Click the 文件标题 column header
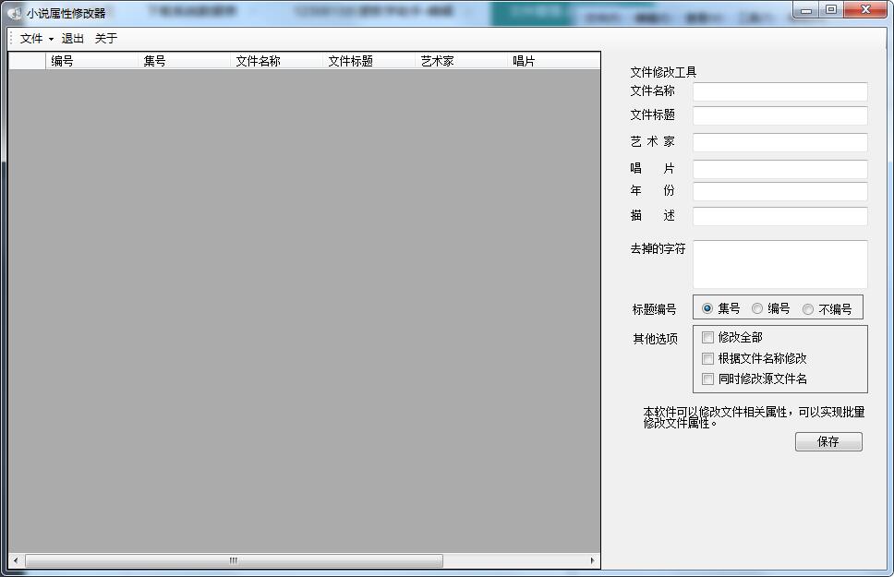The height and width of the screenshot is (577, 894). click(x=368, y=61)
